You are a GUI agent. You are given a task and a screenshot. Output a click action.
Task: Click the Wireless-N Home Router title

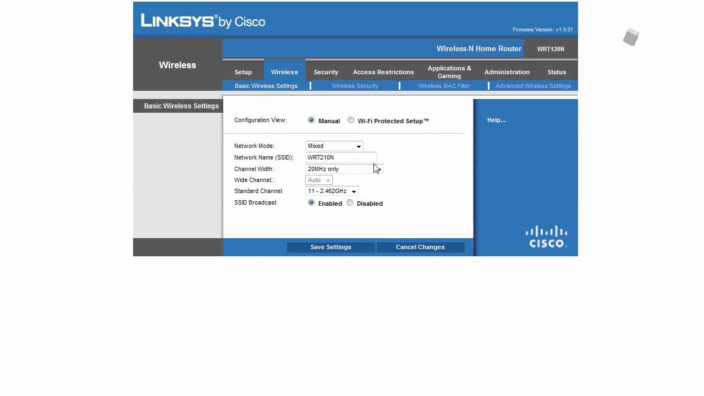[x=479, y=48]
